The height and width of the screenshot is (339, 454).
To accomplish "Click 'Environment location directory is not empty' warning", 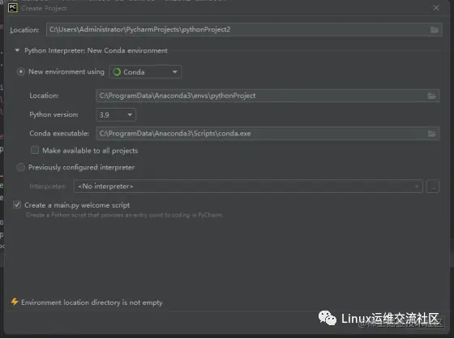I will [92, 303].
